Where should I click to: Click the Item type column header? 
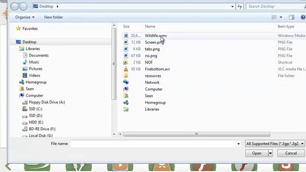click(286, 27)
